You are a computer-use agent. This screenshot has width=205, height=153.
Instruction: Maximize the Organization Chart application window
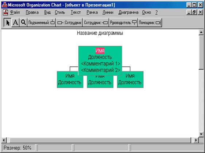point(194,5)
